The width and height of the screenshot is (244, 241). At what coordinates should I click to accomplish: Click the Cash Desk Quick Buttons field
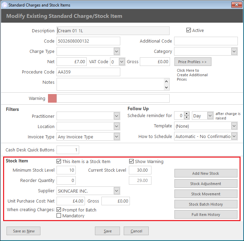click(x=68, y=150)
